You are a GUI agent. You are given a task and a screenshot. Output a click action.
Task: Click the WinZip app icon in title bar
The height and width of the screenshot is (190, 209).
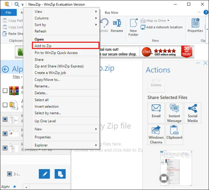(x=7, y=4)
